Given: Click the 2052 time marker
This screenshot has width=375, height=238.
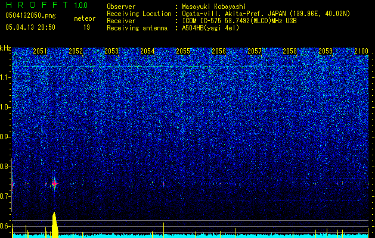Looking at the screenshot, I should (x=76, y=51).
